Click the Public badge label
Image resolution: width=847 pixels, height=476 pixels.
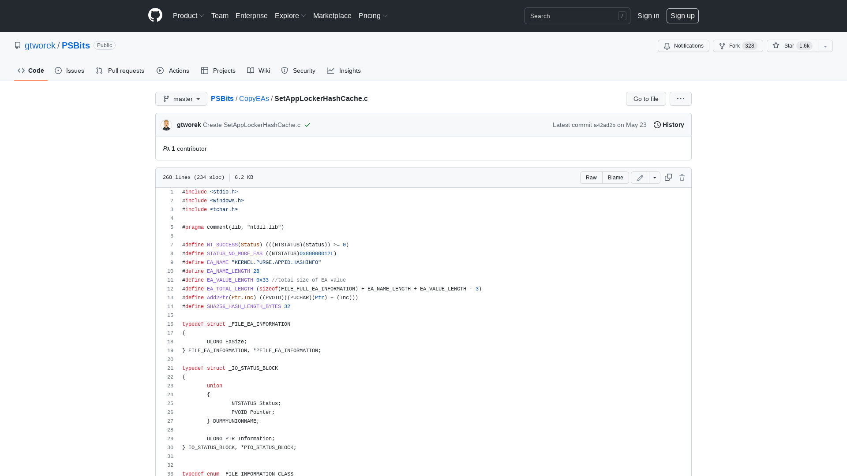(x=105, y=45)
